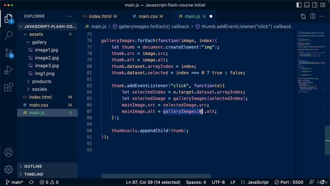Screen dimensions: 330x186
Task: Click the horizontal scrollbar under the editor
Action: (x=156, y=176)
